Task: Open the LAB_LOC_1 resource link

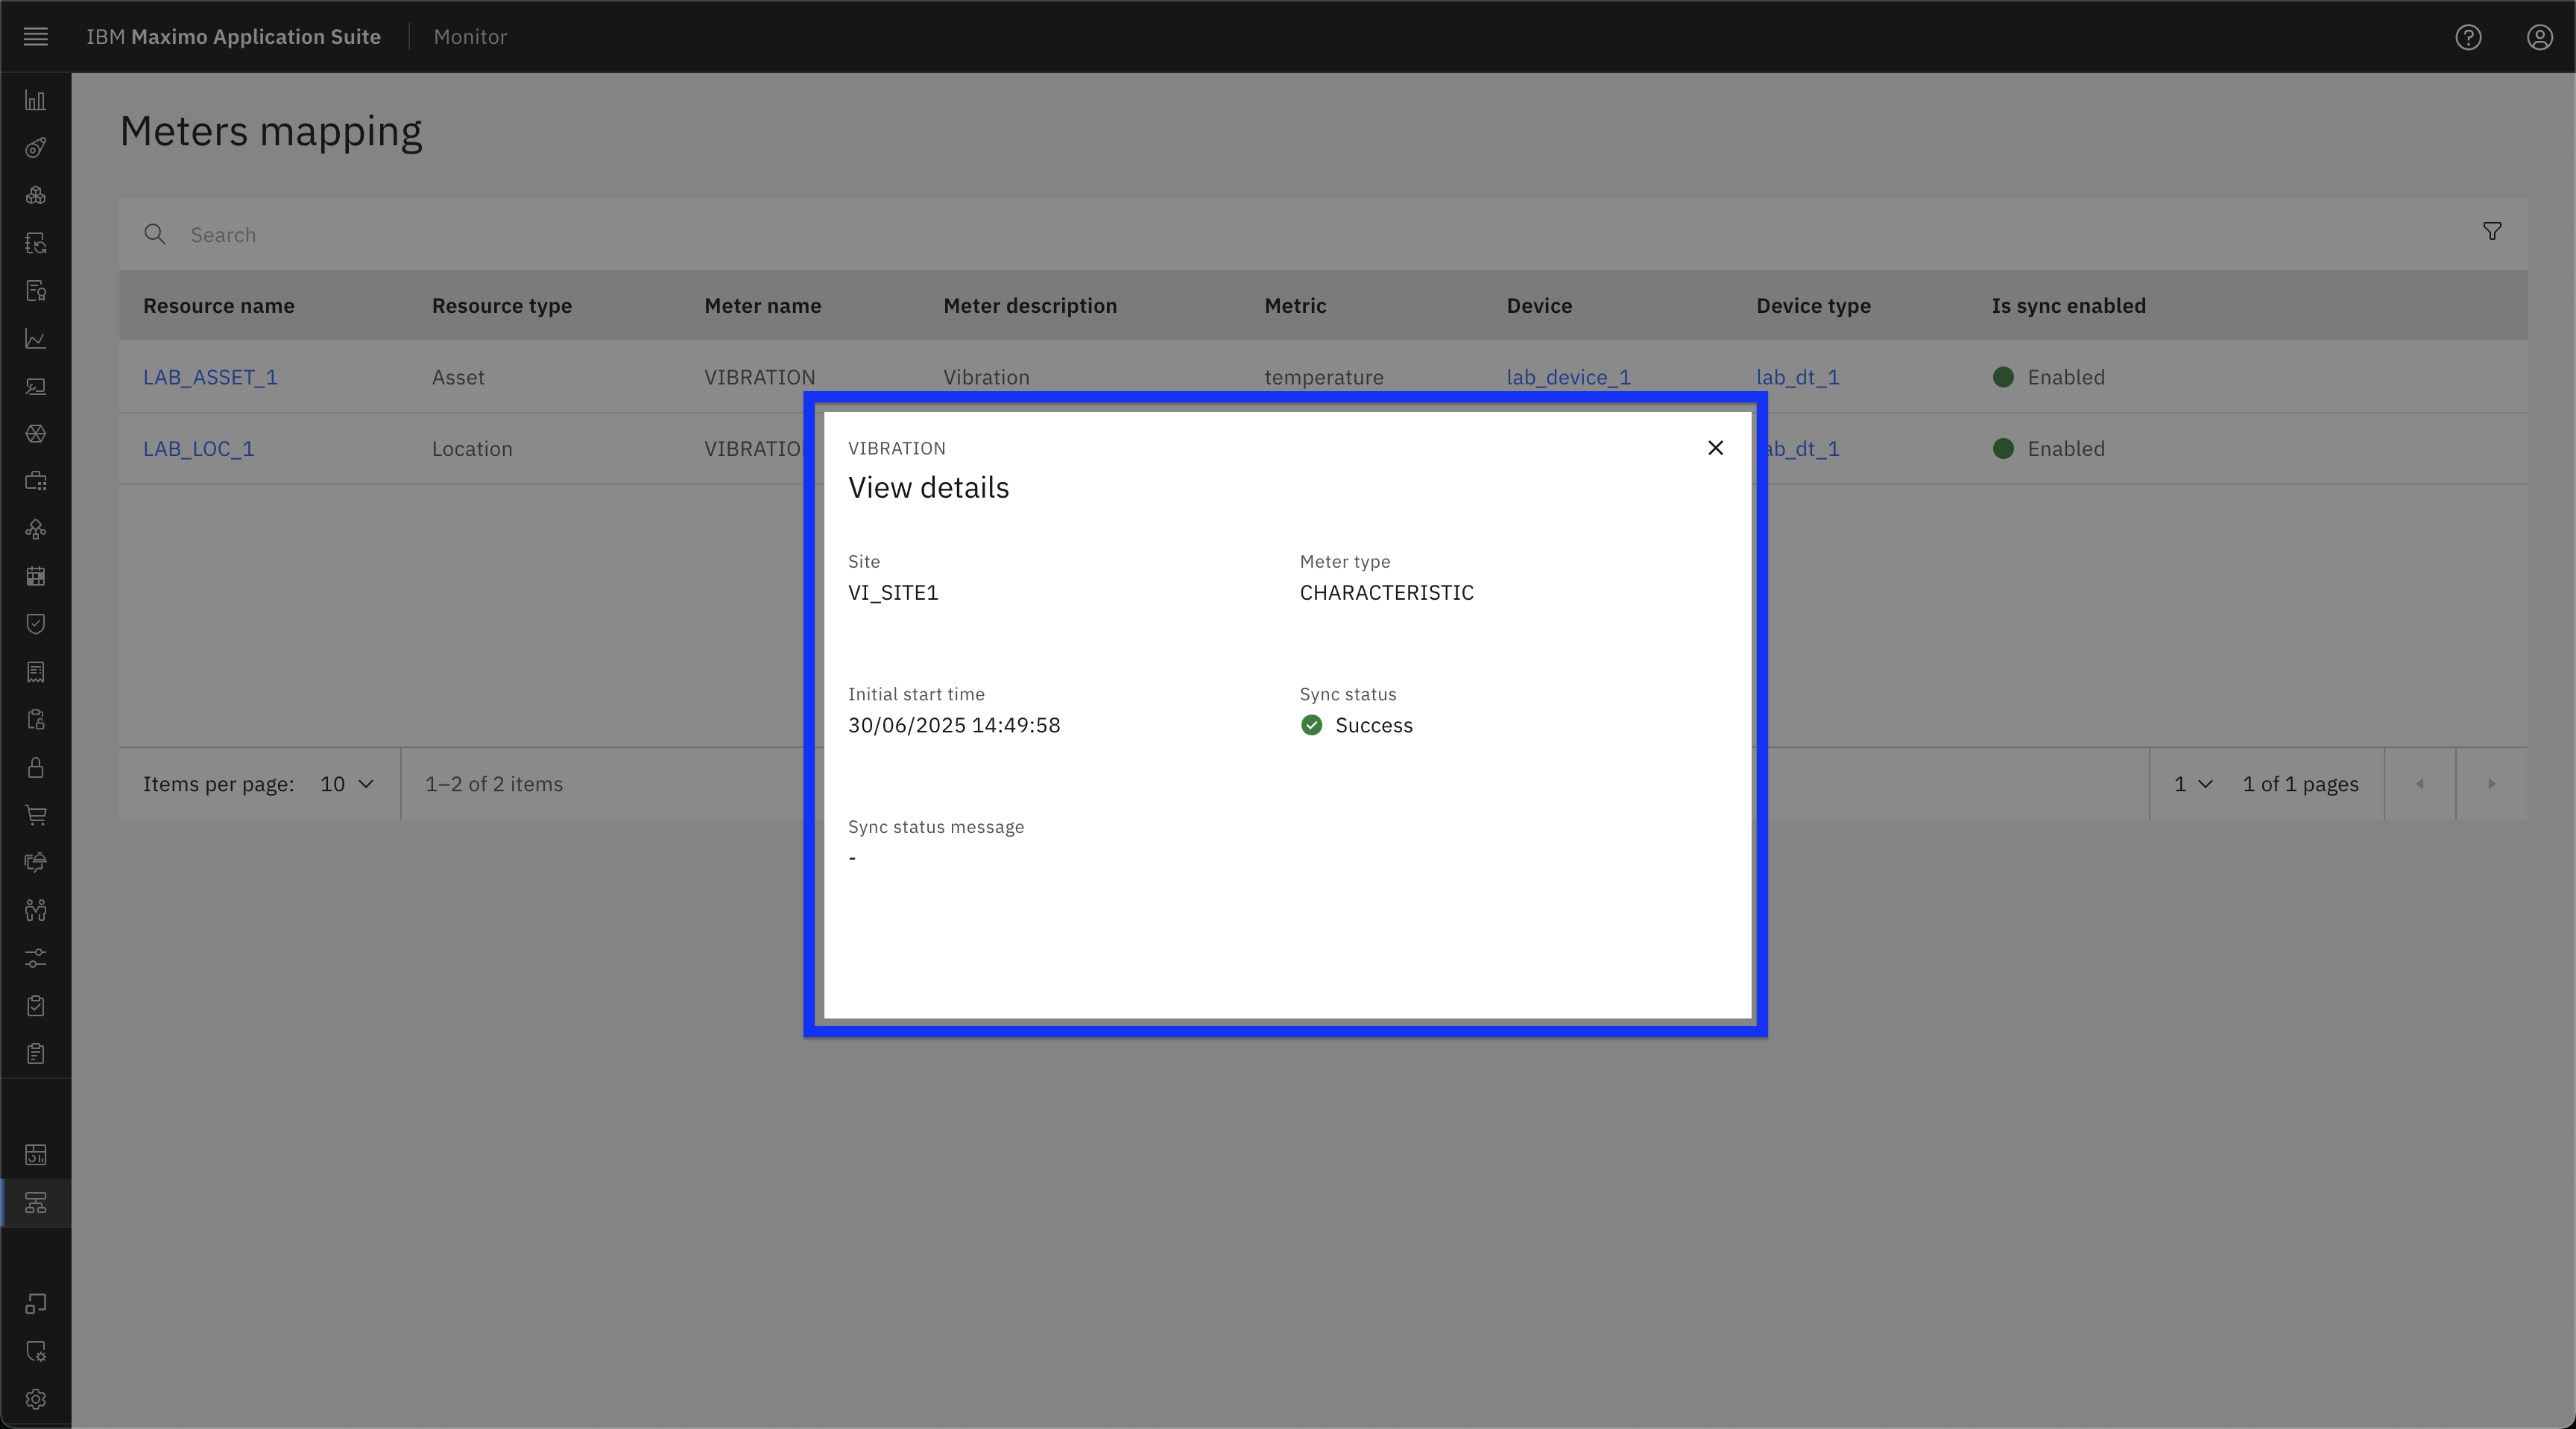Action: [x=198, y=450]
